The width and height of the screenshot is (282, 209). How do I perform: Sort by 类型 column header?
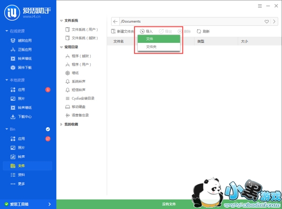point(201,41)
